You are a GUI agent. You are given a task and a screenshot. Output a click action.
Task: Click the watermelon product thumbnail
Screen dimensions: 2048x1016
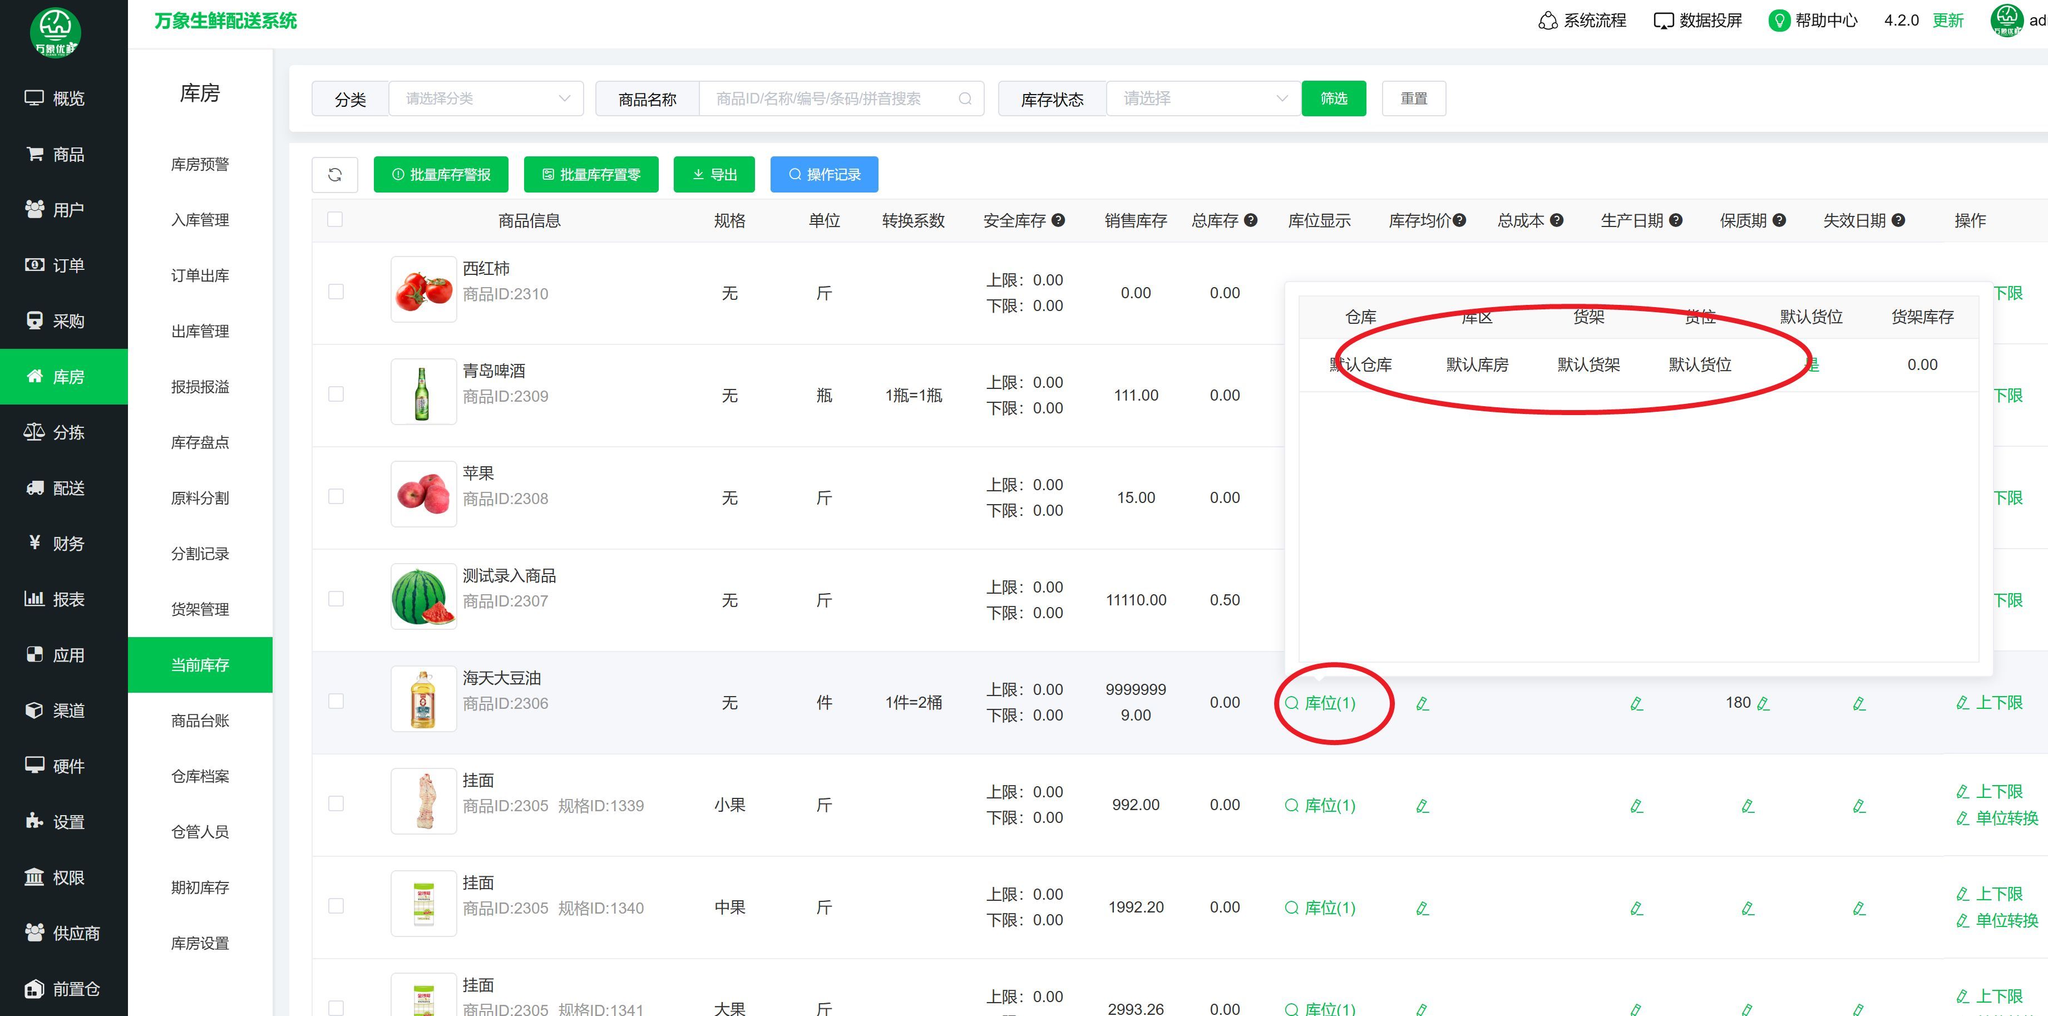click(423, 597)
